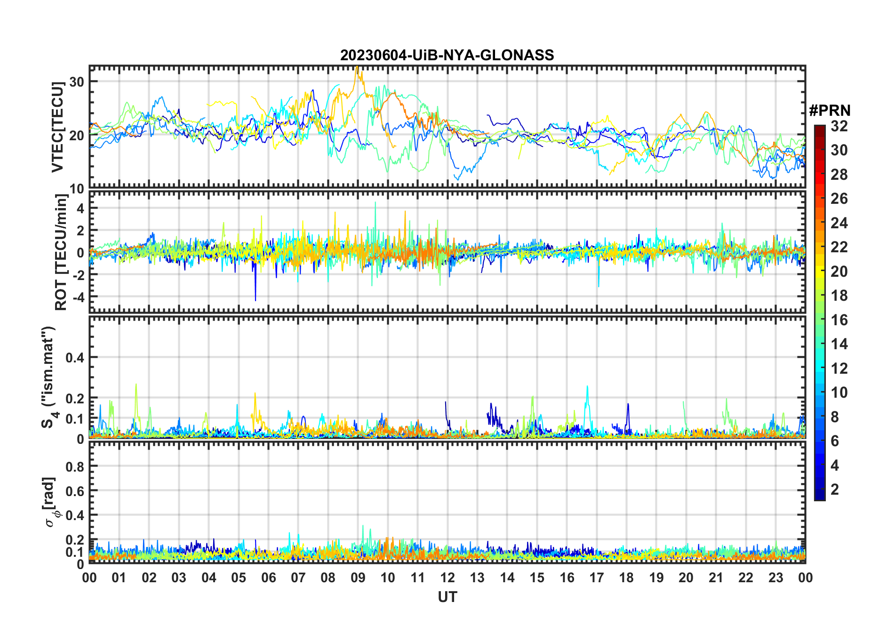Click ROT y-axis tick label -4
895x626 pixels.
[x=78, y=297]
